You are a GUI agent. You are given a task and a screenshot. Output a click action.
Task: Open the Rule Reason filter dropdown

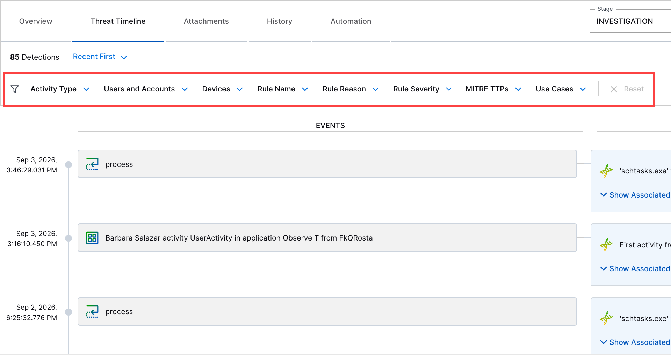pyautogui.click(x=351, y=89)
